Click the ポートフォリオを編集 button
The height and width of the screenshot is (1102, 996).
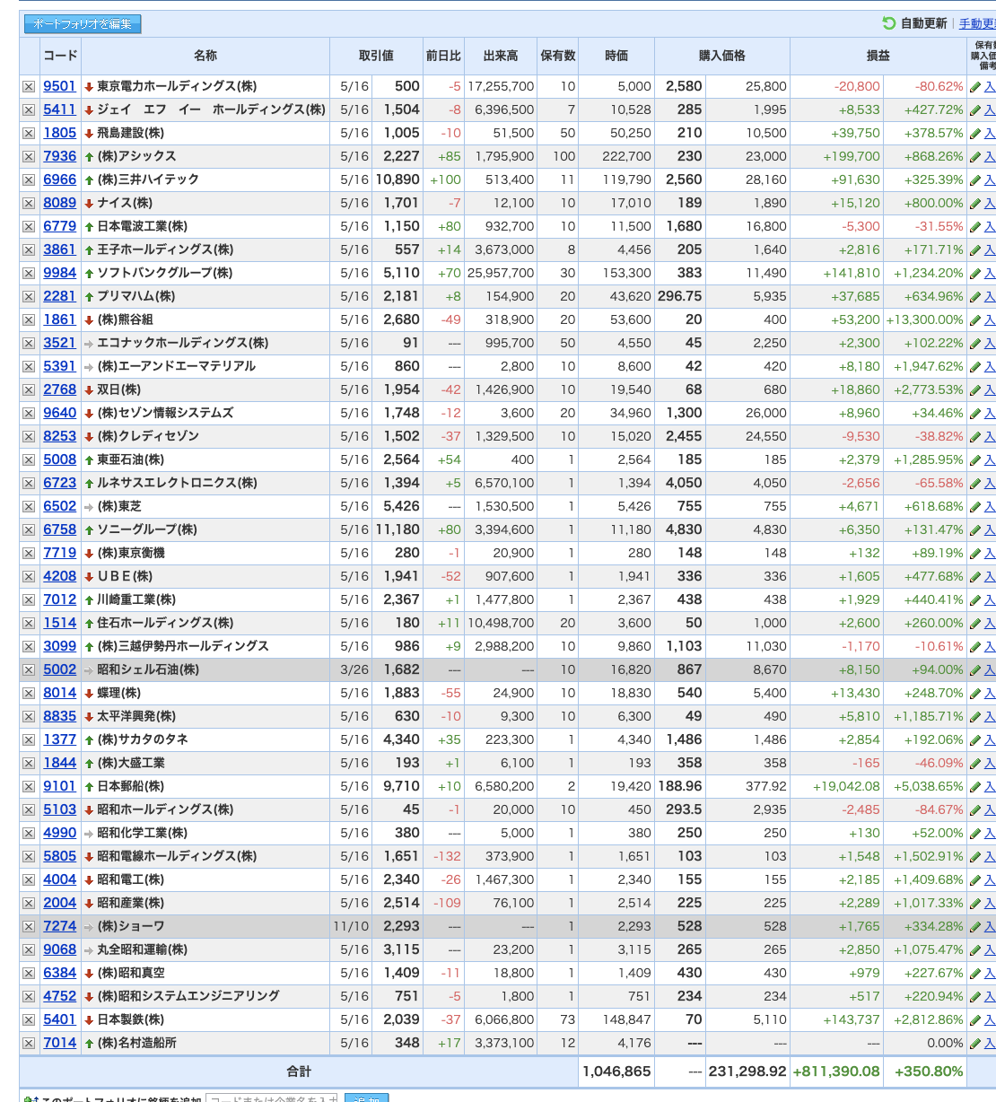click(83, 24)
